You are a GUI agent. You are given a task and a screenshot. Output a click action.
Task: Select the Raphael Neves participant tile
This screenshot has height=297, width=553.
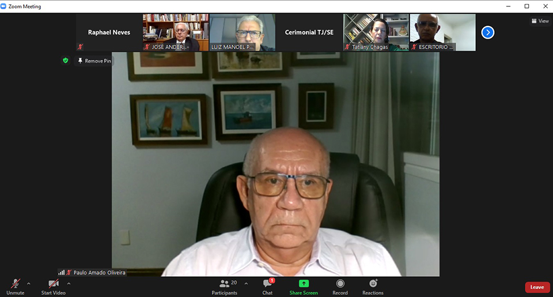(109, 32)
